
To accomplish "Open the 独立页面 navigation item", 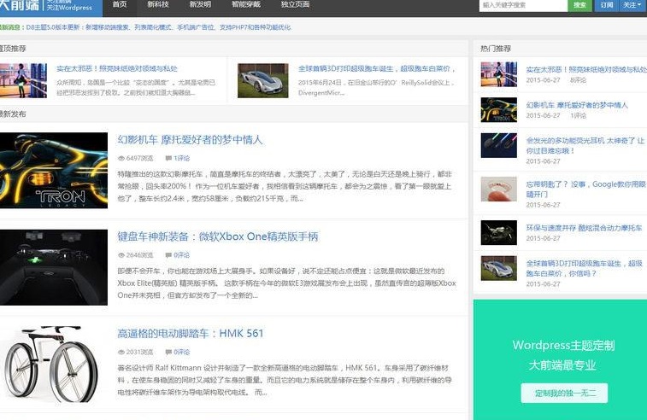I will (296, 4).
